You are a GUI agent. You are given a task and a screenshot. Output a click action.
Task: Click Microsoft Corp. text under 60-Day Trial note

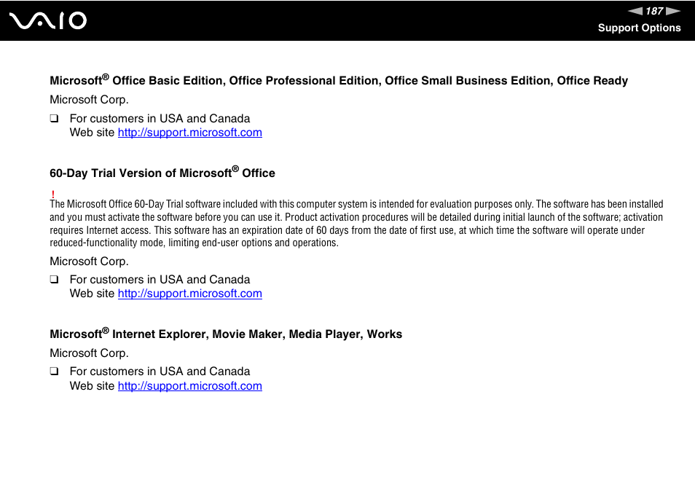click(x=89, y=262)
